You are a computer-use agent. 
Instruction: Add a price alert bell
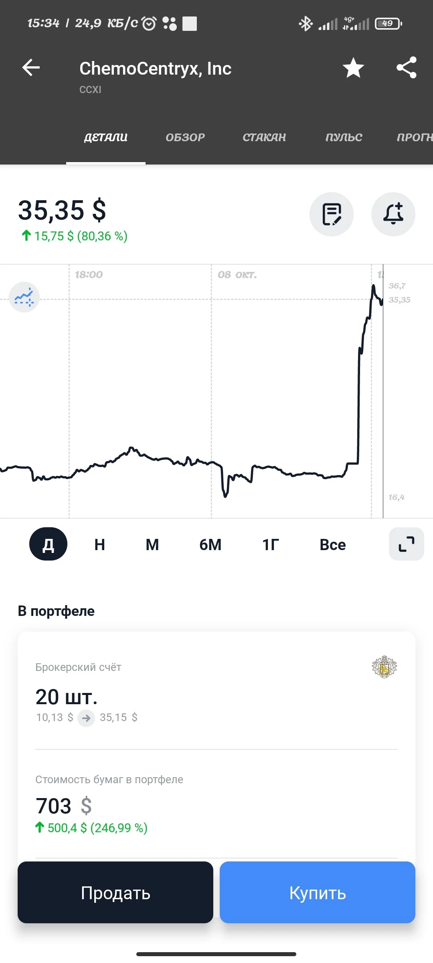tap(393, 214)
